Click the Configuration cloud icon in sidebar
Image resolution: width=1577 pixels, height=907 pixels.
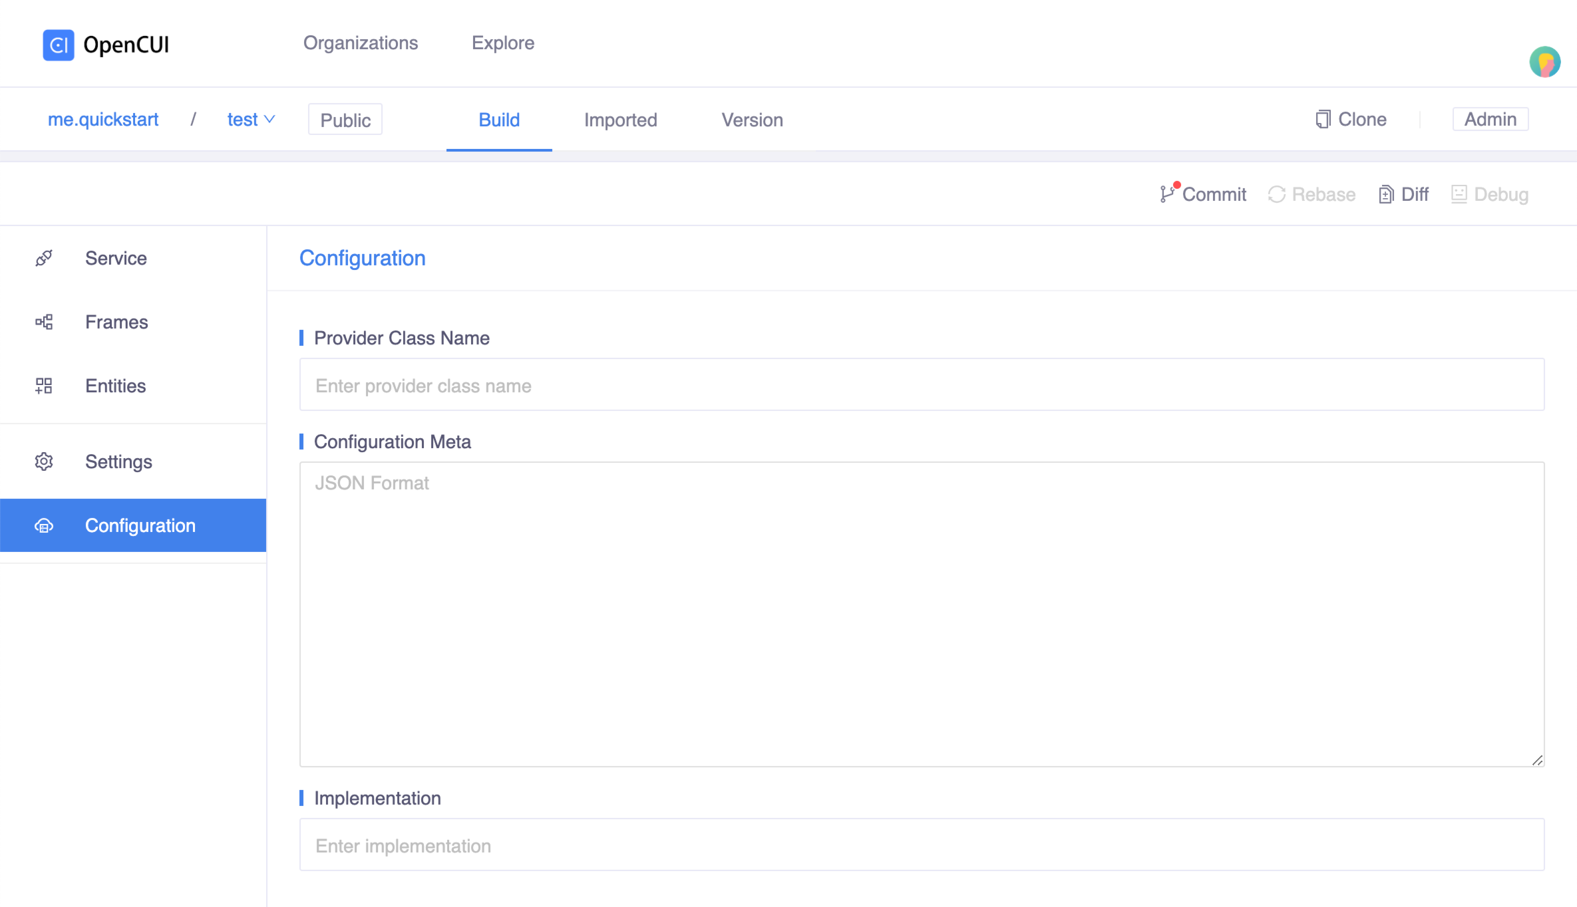tap(44, 526)
